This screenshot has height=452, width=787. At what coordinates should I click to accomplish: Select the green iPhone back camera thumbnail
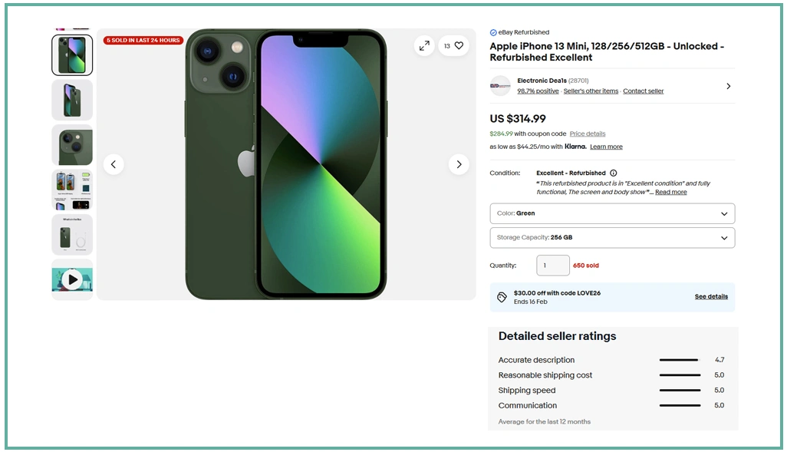point(72,145)
